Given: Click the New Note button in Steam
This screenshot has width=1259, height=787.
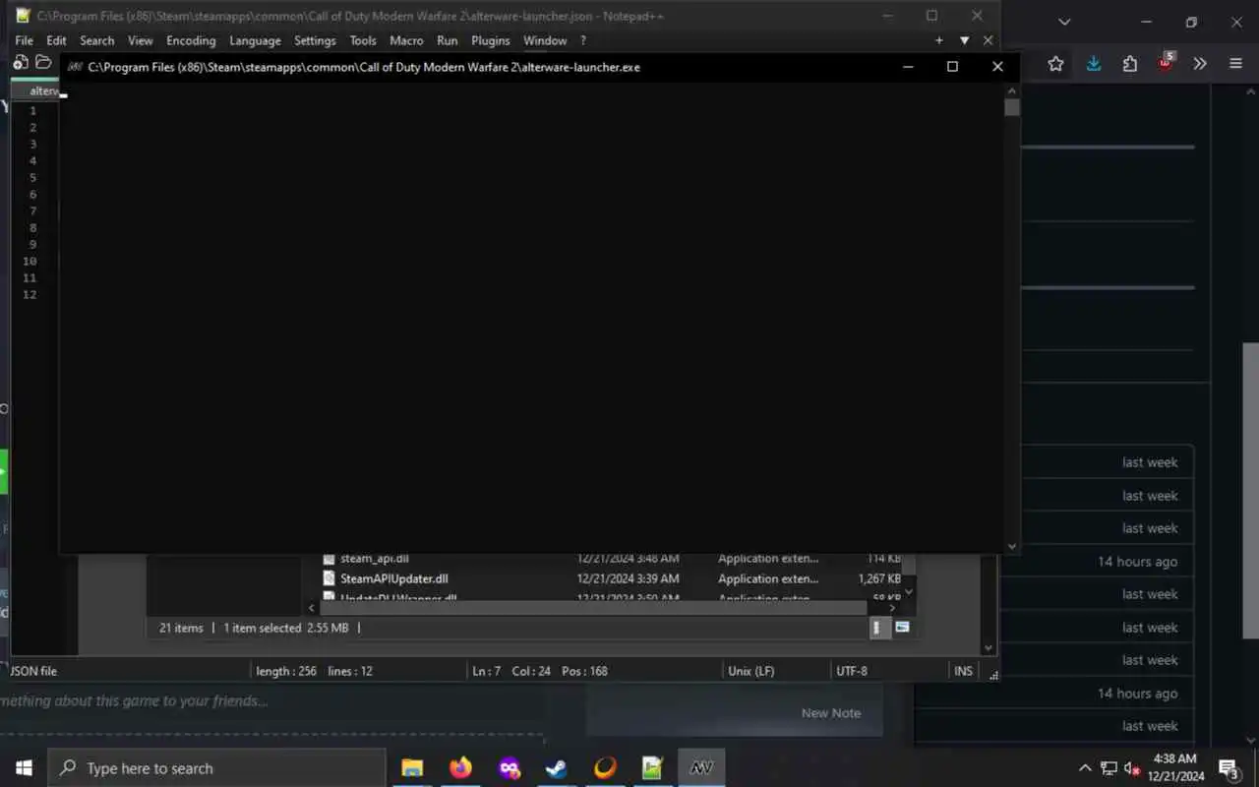Looking at the screenshot, I should pos(831,713).
